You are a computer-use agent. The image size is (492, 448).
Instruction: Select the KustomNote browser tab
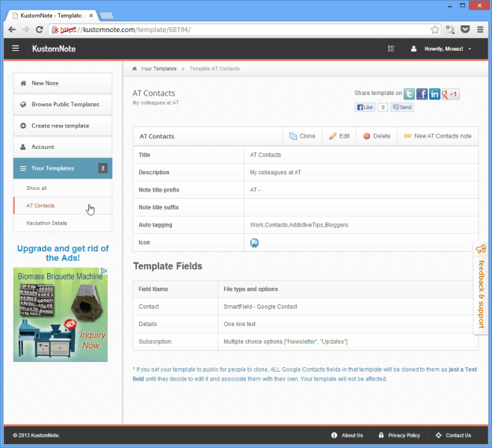tap(52, 16)
